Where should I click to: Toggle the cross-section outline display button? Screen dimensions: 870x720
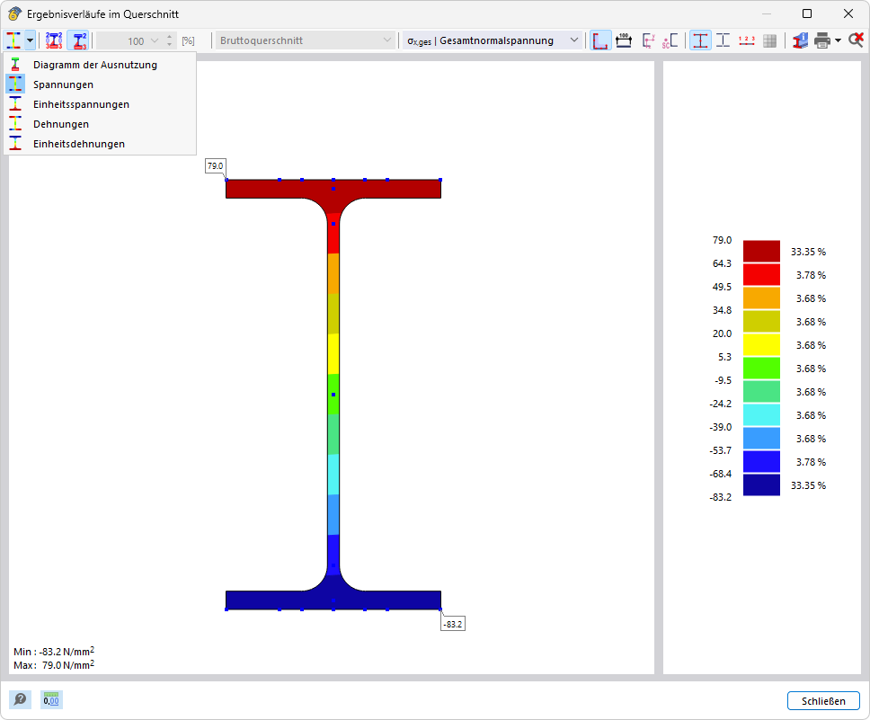tap(599, 40)
